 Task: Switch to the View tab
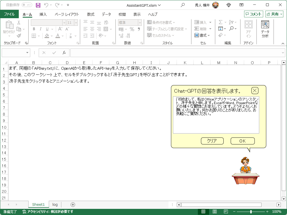[x=137, y=14]
